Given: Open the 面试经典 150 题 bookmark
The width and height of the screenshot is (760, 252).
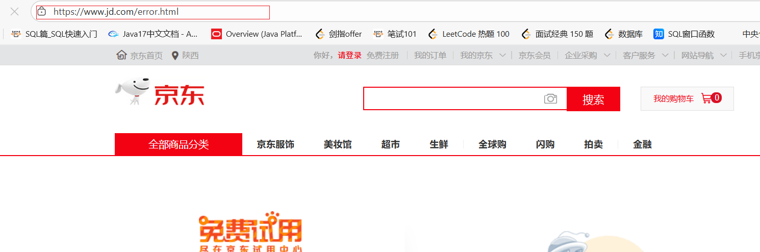Looking at the screenshot, I should 558,34.
